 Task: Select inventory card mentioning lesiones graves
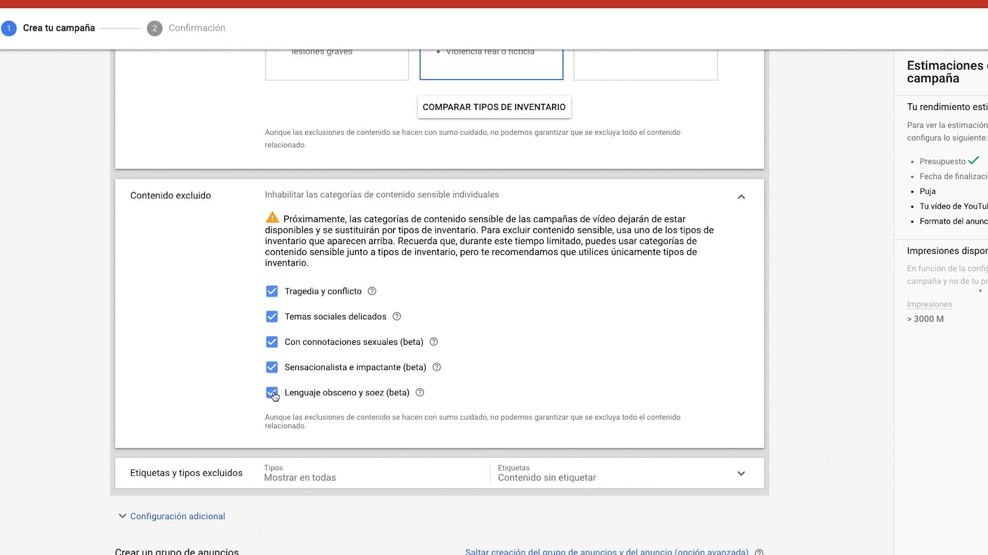click(337, 64)
